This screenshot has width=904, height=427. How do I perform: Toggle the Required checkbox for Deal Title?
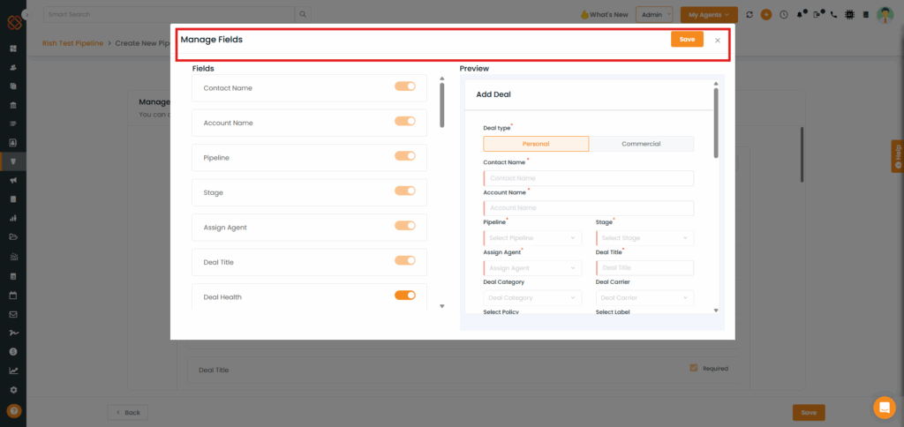(x=694, y=368)
